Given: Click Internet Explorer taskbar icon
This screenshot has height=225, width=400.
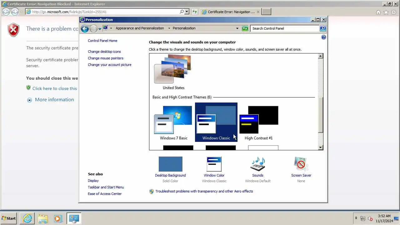Looking at the screenshot, I should [27, 218].
